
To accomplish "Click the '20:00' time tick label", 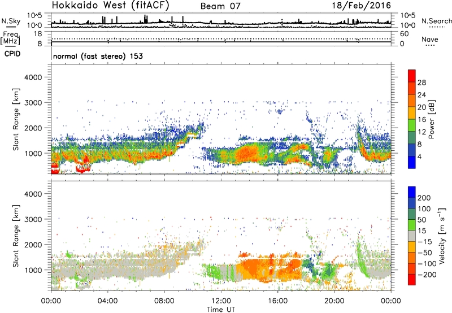I will point(334,301).
